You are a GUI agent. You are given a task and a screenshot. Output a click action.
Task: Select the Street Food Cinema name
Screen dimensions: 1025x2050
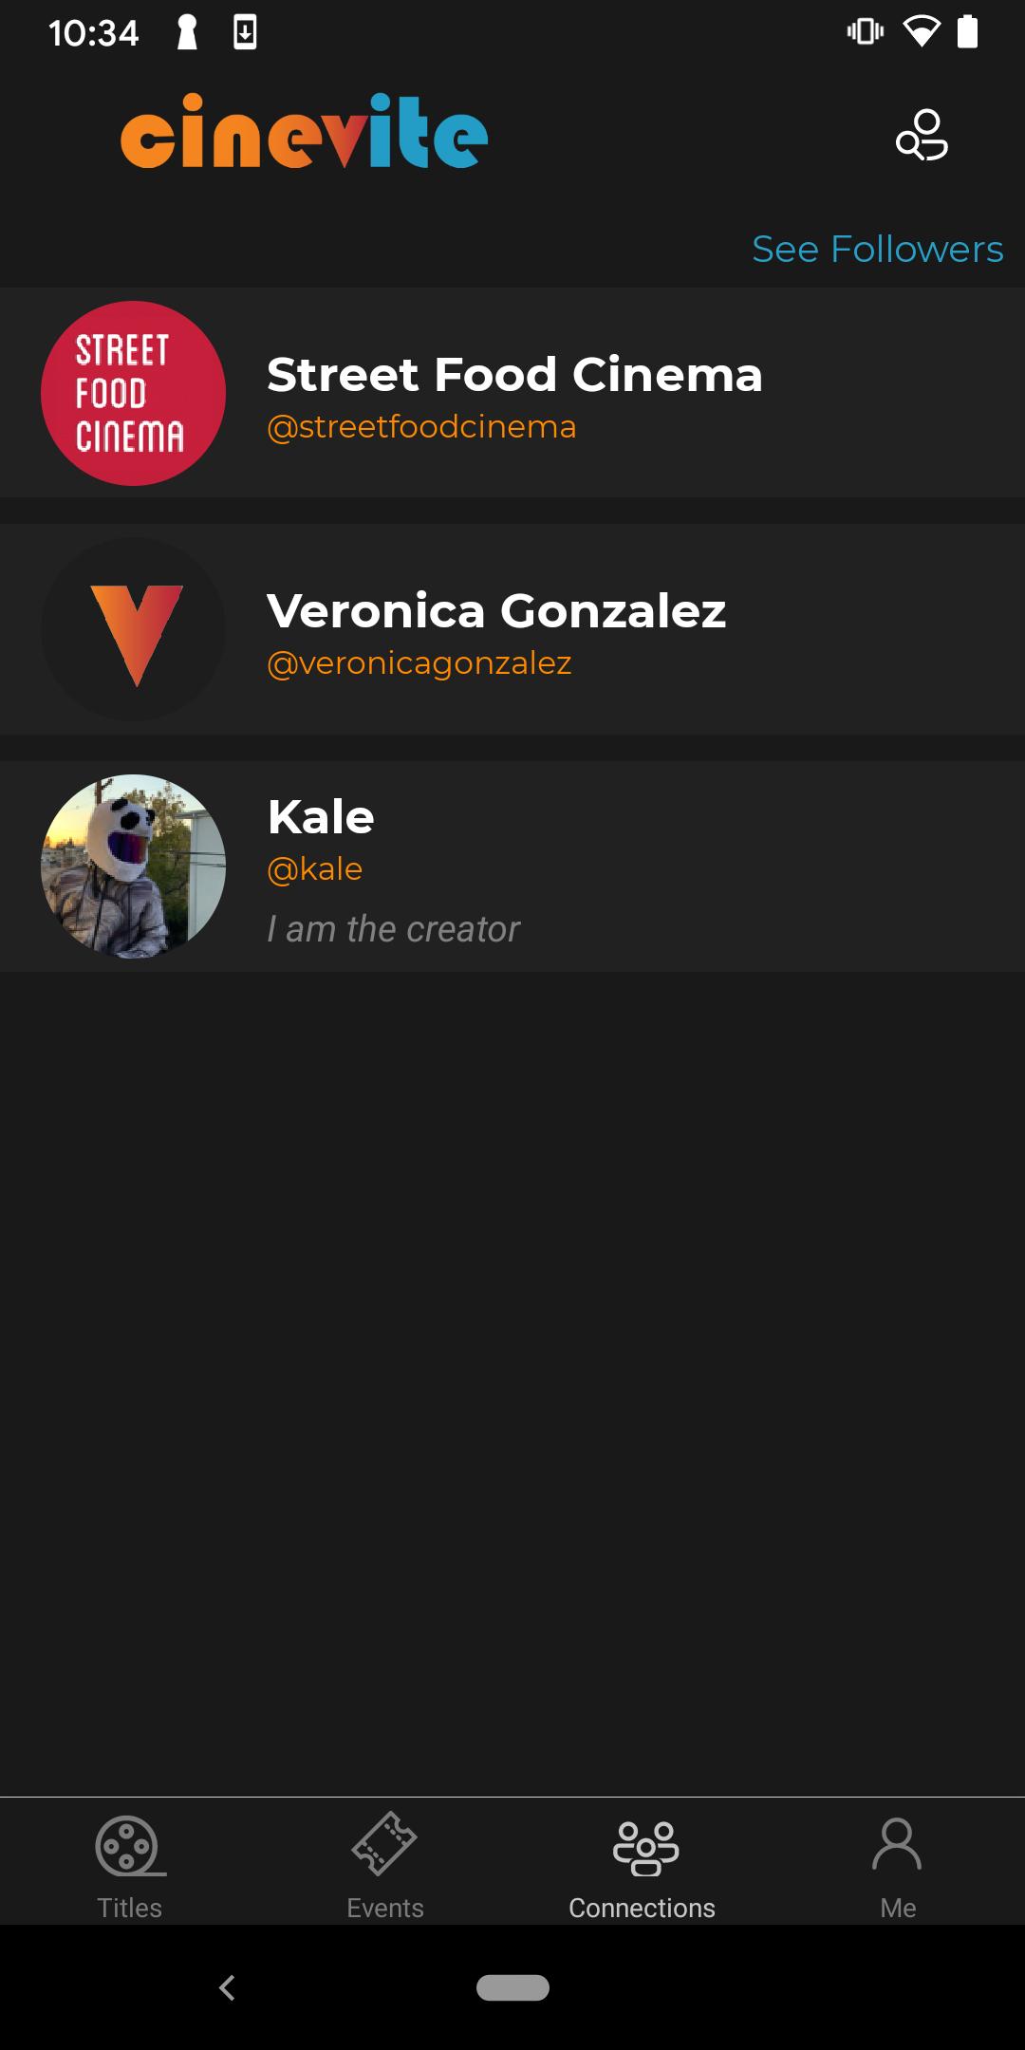514,374
